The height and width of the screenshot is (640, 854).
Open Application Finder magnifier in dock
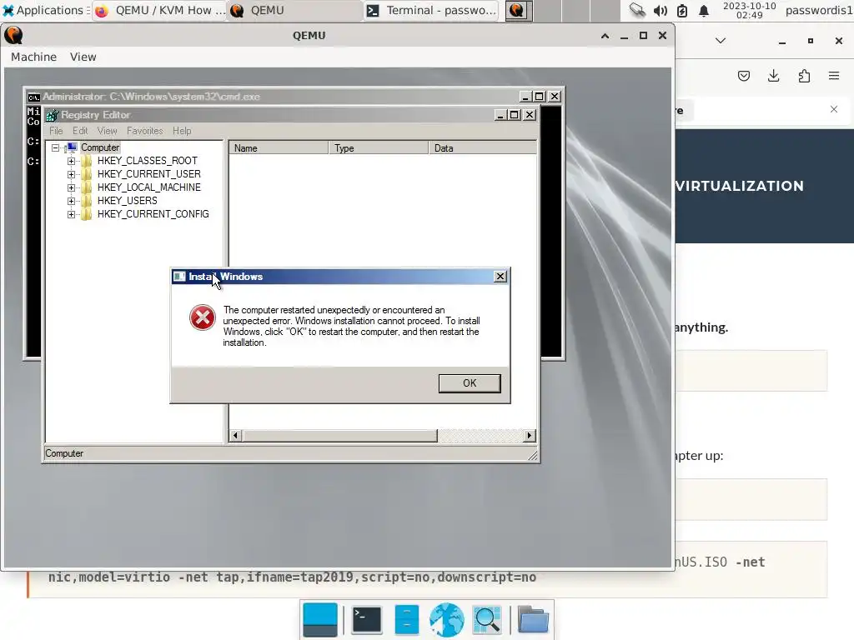pos(487,619)
